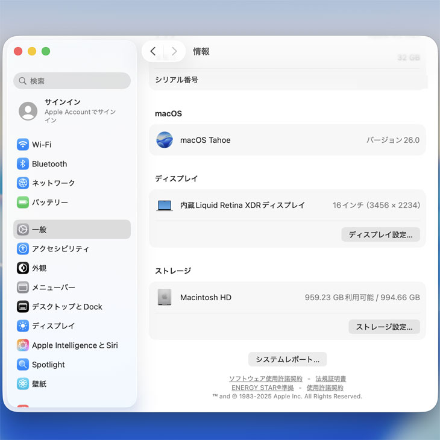
Task: Open the 法規証明書 link
Action: [330, 379]
